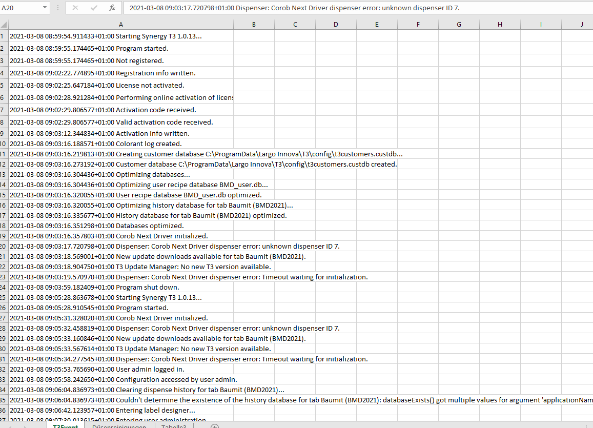This screenshot has width=593, height=428.
Task: Select the 'Registration info written.' cell
Action: (121, 73)
